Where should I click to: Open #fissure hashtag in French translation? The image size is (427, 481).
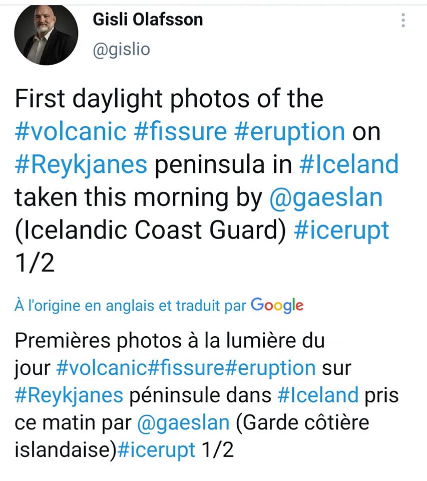pos(186,368)
